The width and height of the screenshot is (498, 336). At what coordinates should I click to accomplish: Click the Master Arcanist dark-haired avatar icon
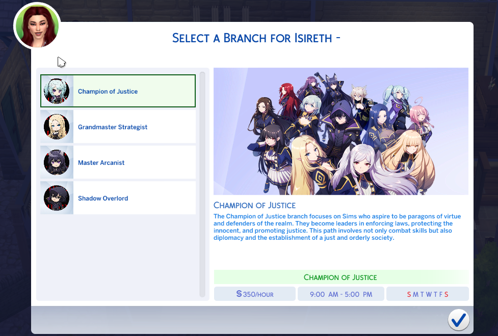point(57,162)
